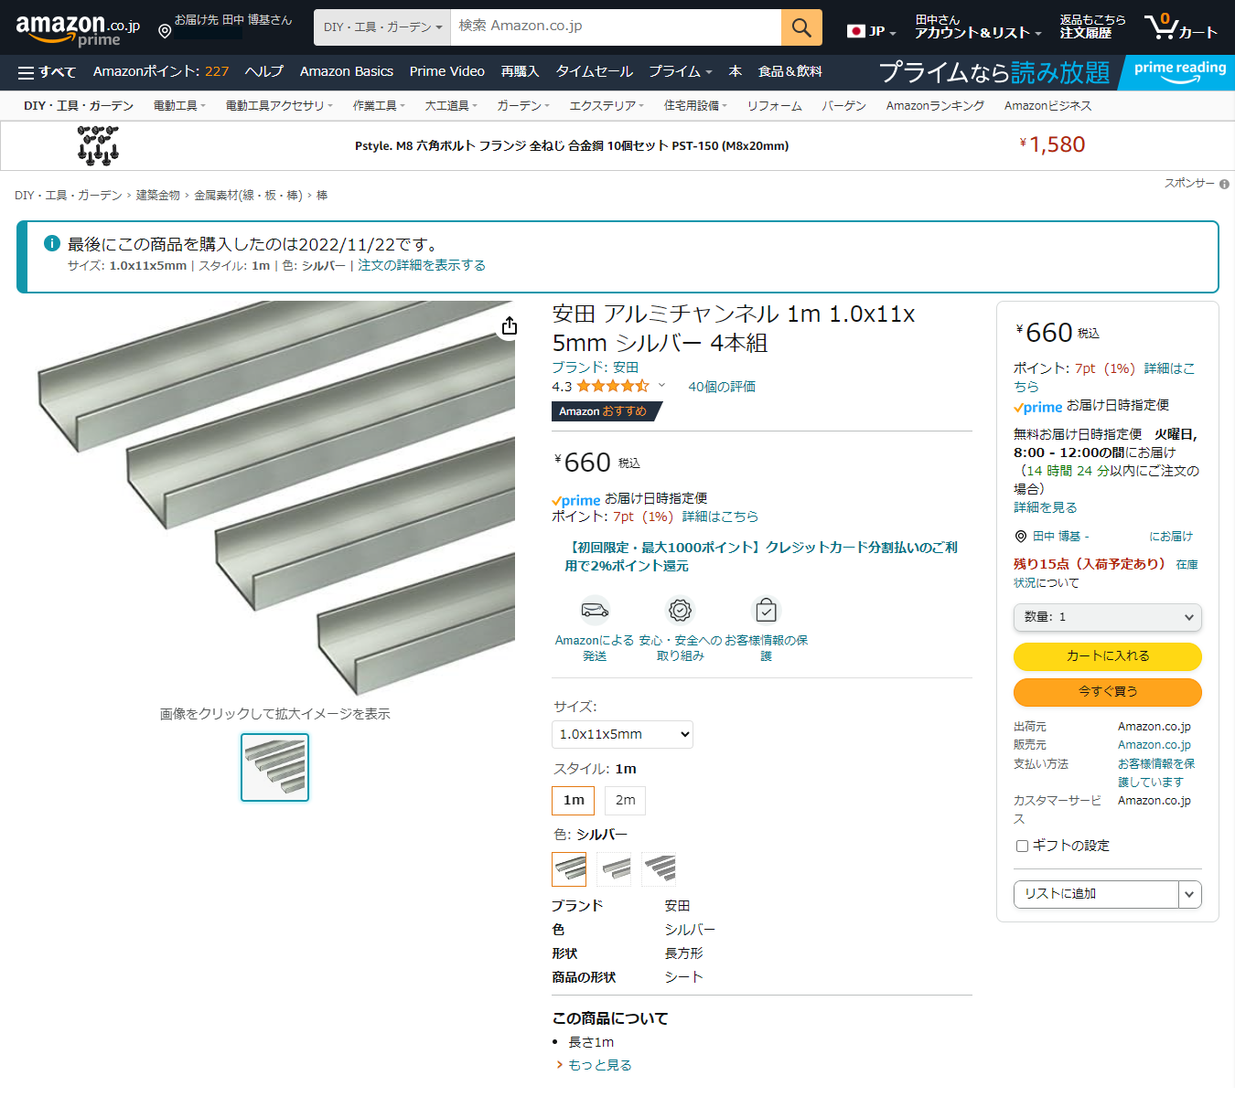The width and height of the screenshot is (1235, 1097).
Task: Click the sponsored bolt product image
Action: (x=99, y=145)
